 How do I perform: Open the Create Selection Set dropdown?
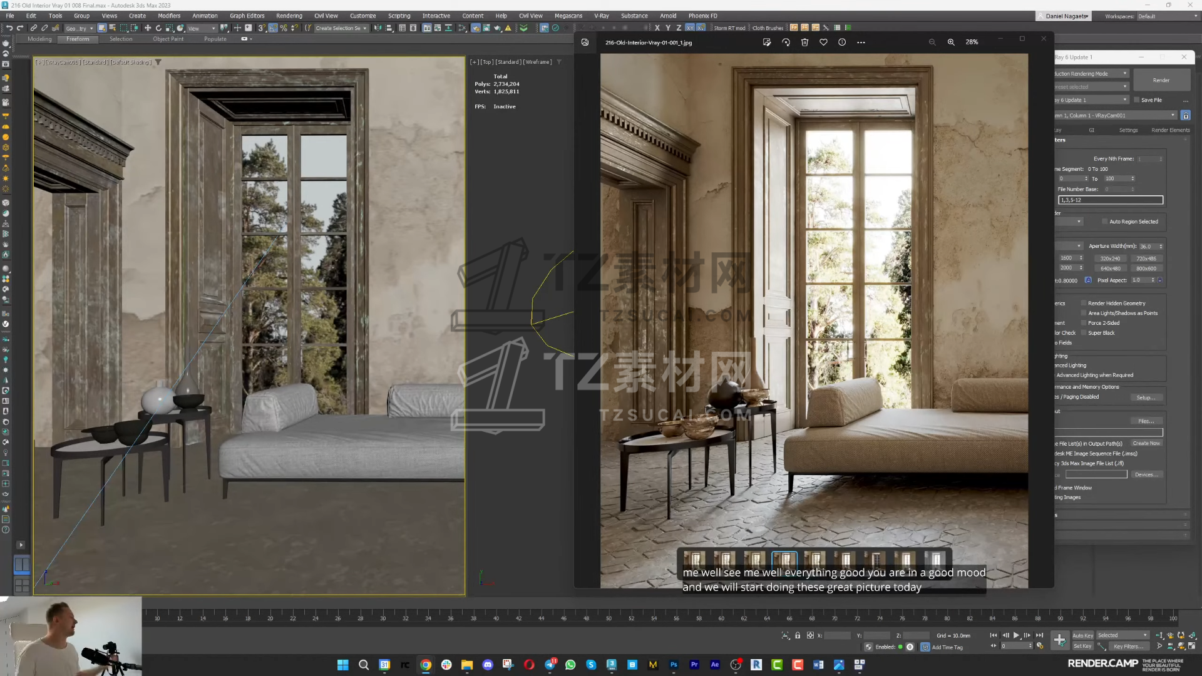point(365,28)
